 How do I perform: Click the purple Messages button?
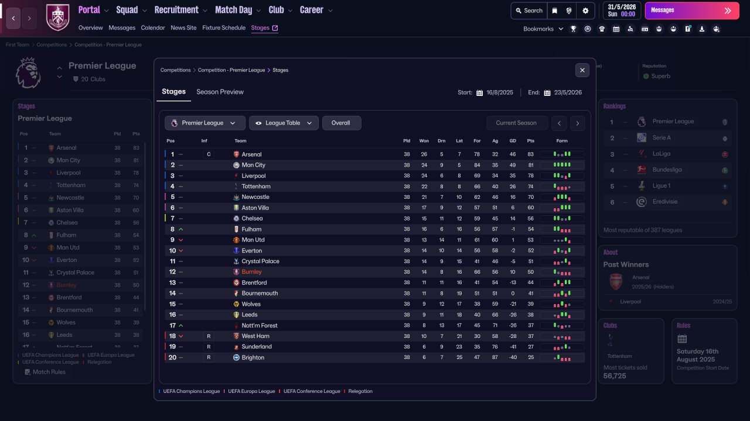tap(692, 11)
